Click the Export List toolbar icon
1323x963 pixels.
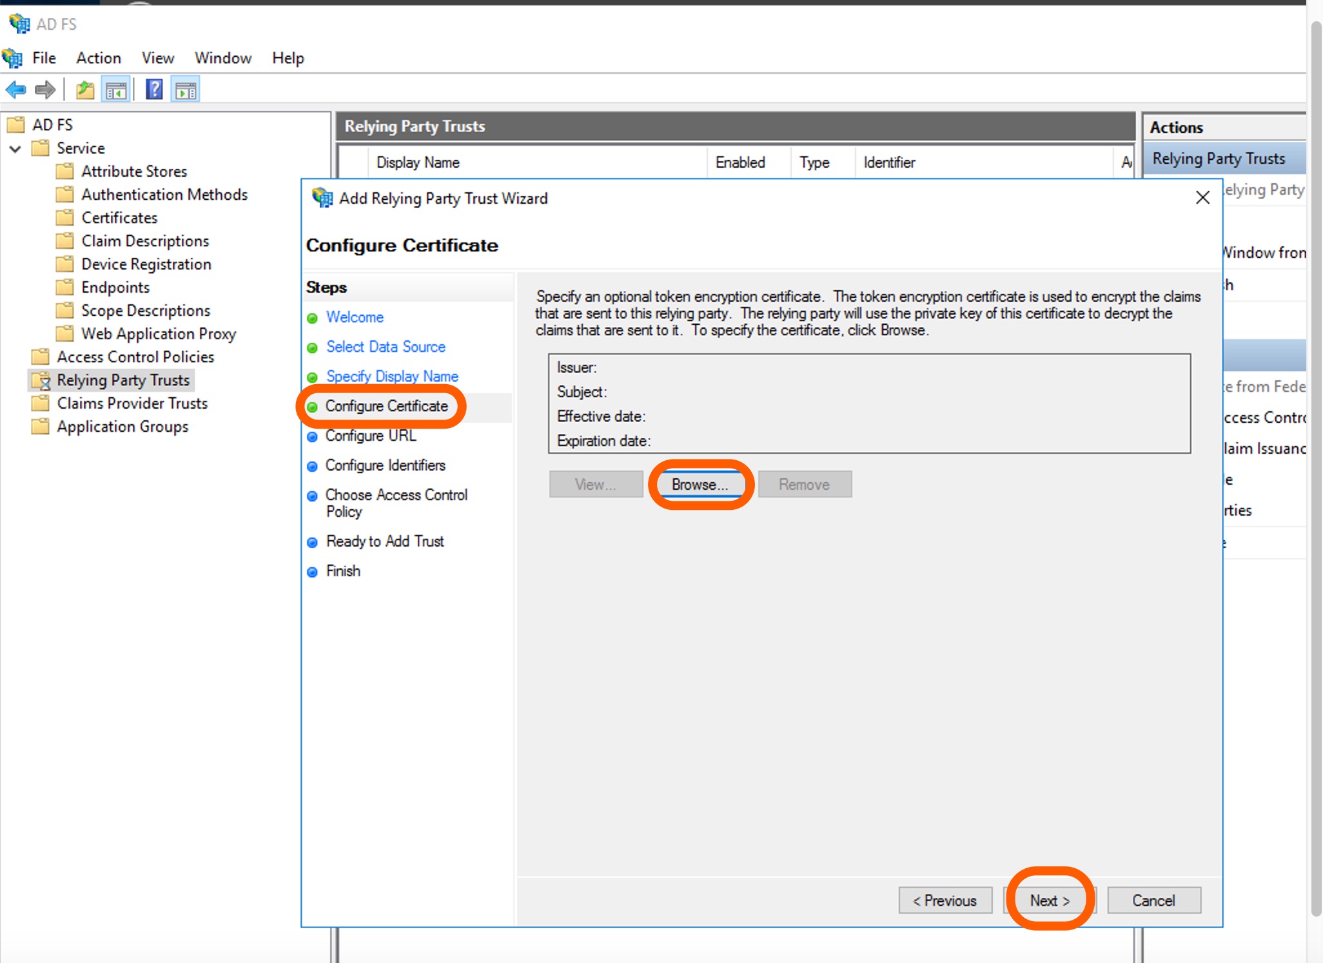[x=84, y=89]
